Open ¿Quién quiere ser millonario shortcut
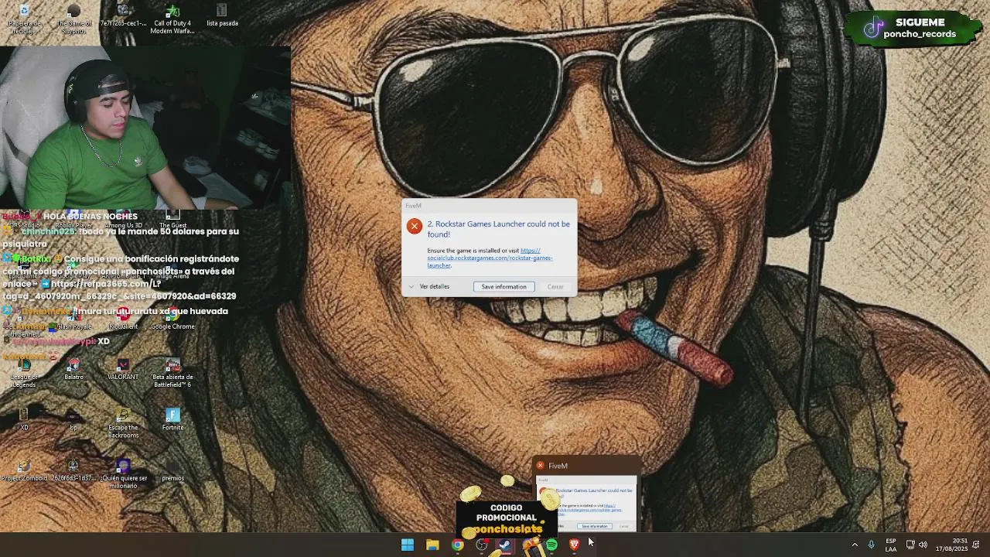 (123, 474)
